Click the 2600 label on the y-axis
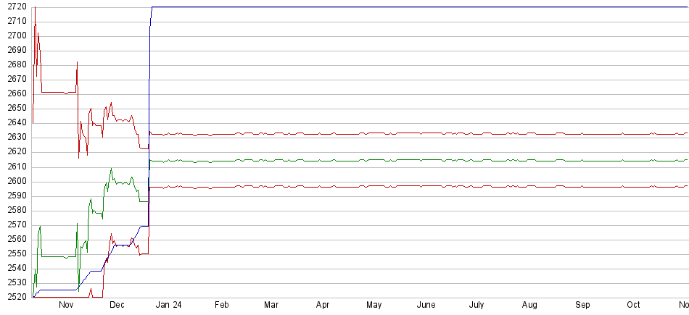The height and width of the screenshot is (315, 689). click(x=15, y=181)
